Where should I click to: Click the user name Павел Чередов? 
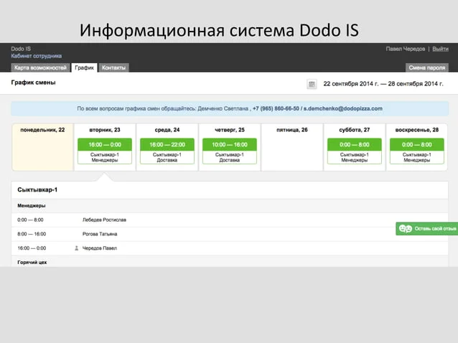pos(406,49)
